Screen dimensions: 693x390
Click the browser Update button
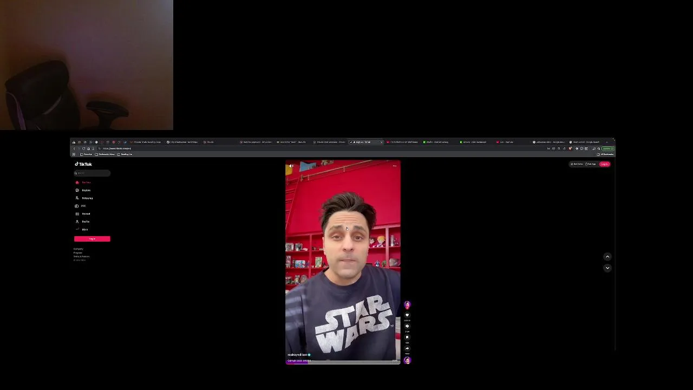pyautogui.click(x=608, y=148)
